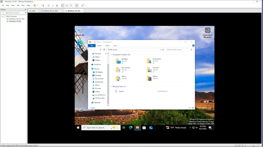Collapse the My Computer tree node
Viewport: 263px width, 147px height.
[2, 16]
